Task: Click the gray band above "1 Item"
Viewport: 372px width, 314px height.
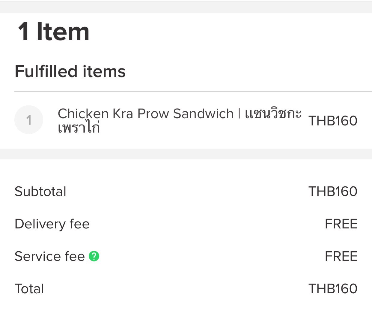Action: (x=186, y=7)
